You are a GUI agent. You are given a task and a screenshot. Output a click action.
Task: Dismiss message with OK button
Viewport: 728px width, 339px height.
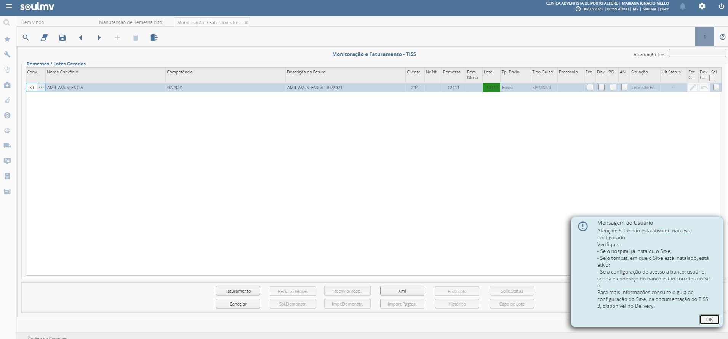click(709, 320)
